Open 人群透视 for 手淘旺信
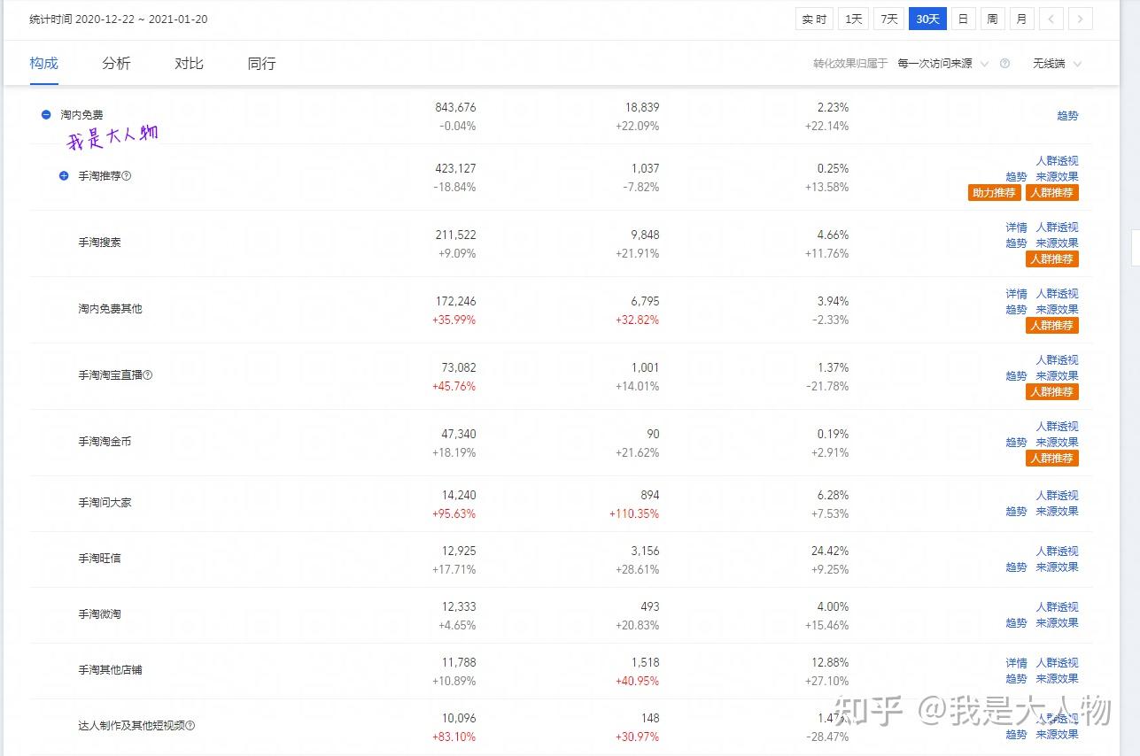 (x=1057, y=552)
